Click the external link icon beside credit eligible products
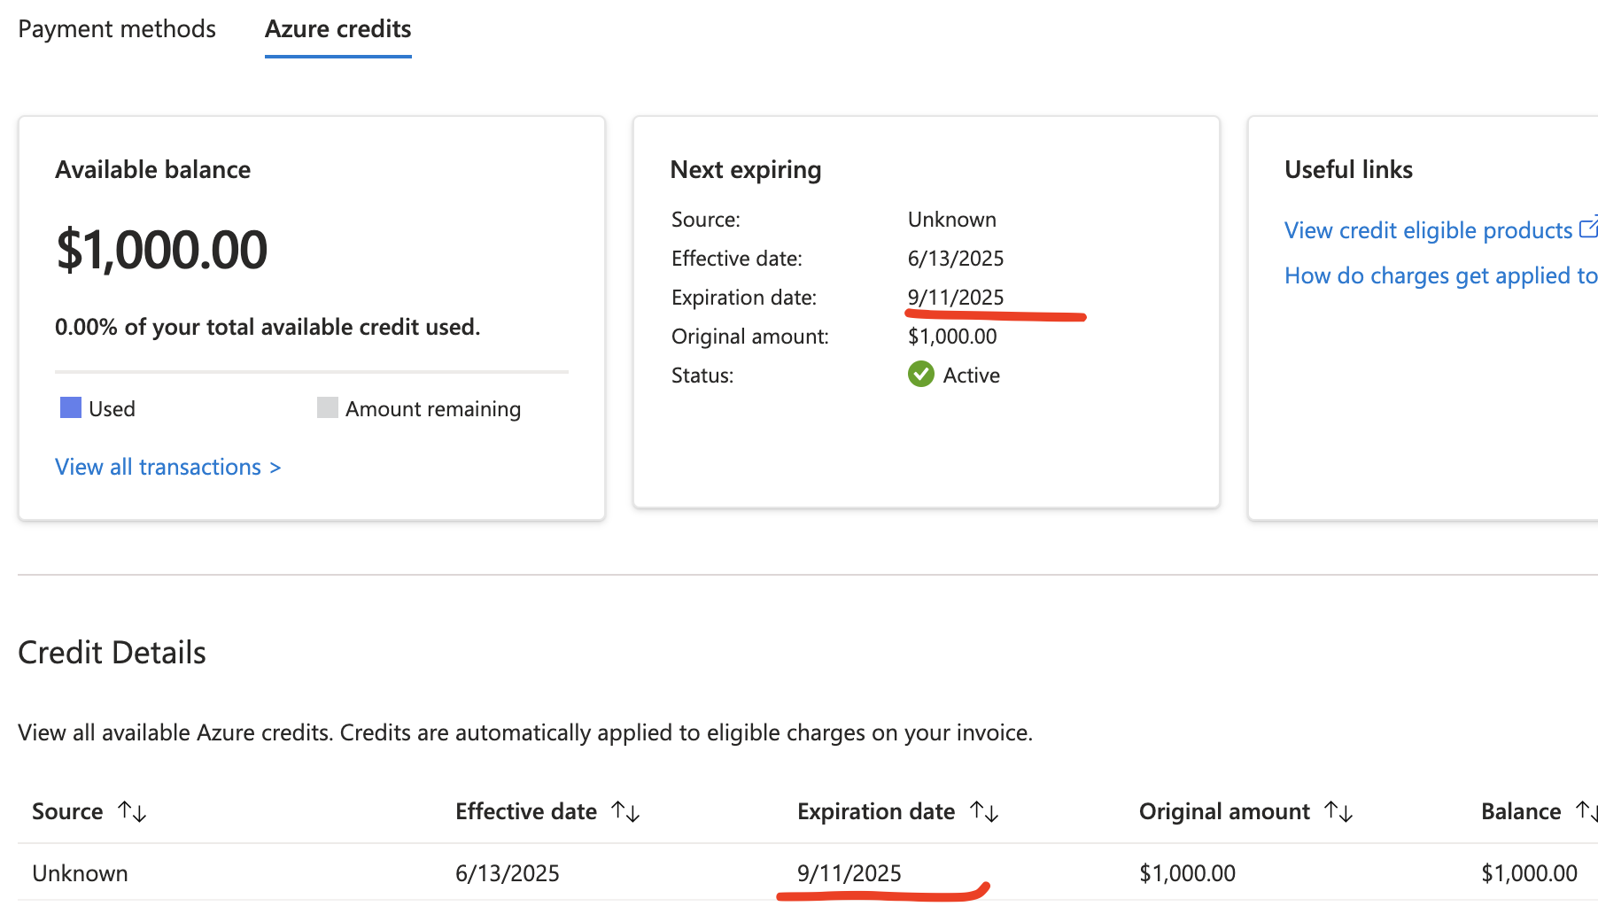This screenshot has width=1598, height=914. coord(1588,228)
